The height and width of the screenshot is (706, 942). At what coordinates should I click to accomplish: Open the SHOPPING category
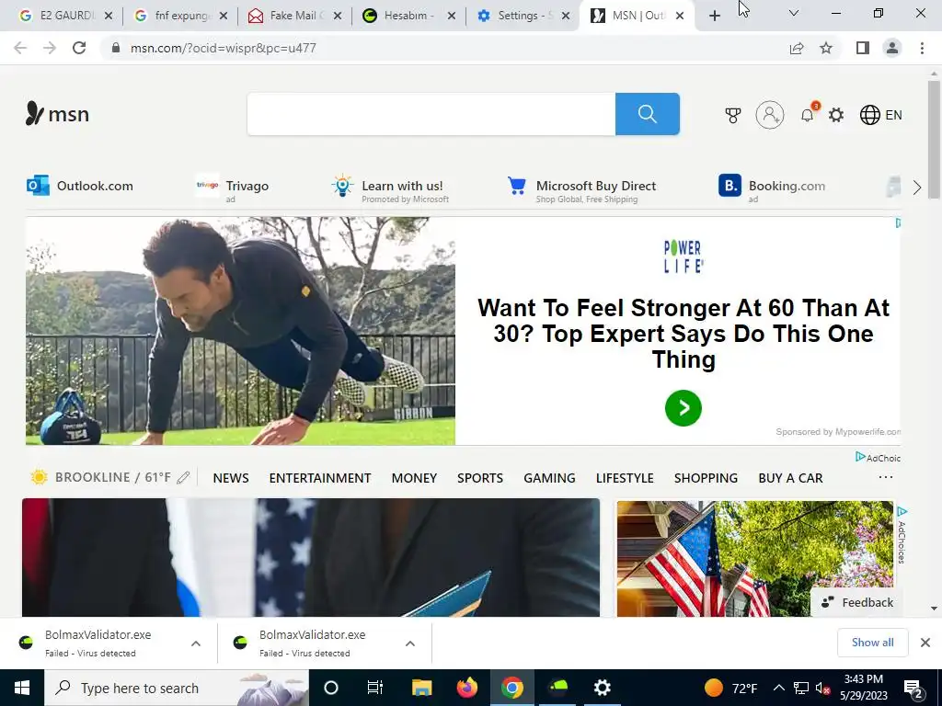coord(706,478)
